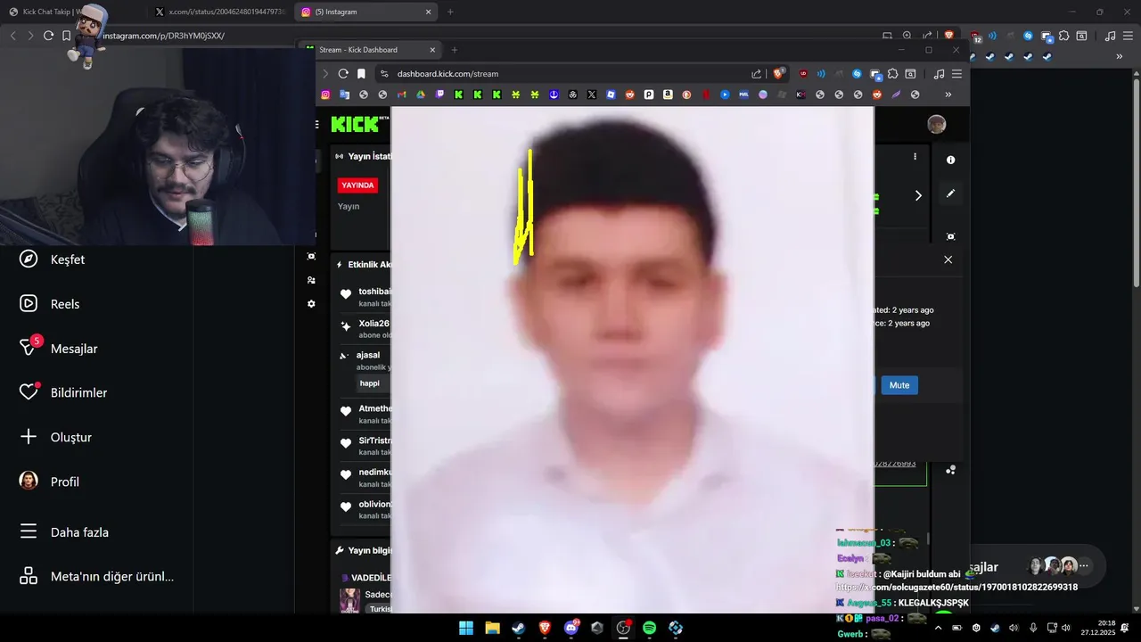Open the share icon in the Kick address bar
This screenshot has width=1141, height=642.
coord(757,74)
